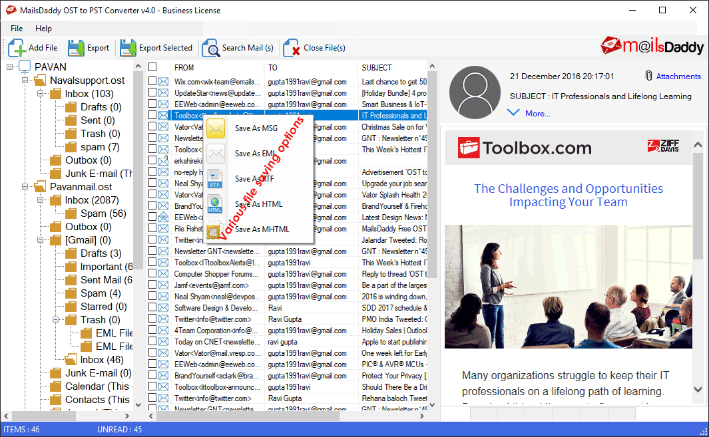The width and height of the screenshot is (709, 437).
Task: Collapse the Pavanmail.ost tree node
Action: [25, 187]
